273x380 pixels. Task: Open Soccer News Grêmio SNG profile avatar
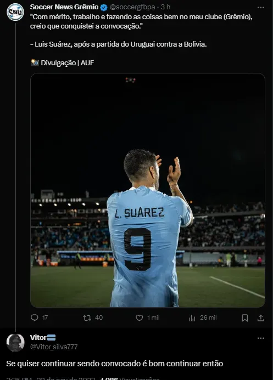click(x=15, y=12)
